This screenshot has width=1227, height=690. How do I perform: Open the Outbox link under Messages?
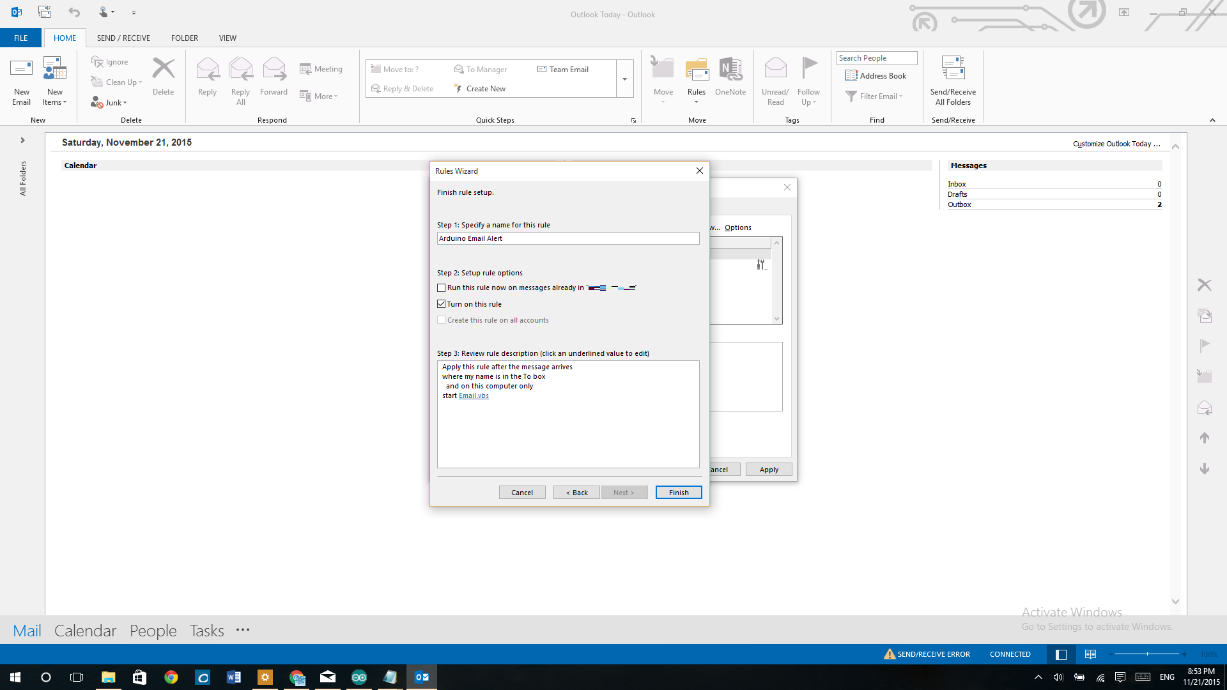(959, 204)
